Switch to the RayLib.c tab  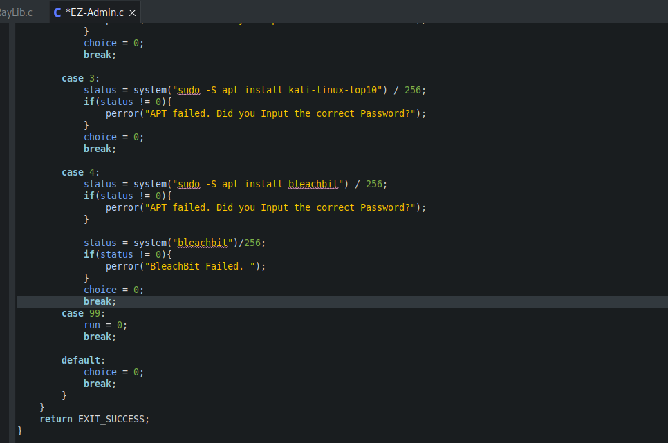(15, 12)
